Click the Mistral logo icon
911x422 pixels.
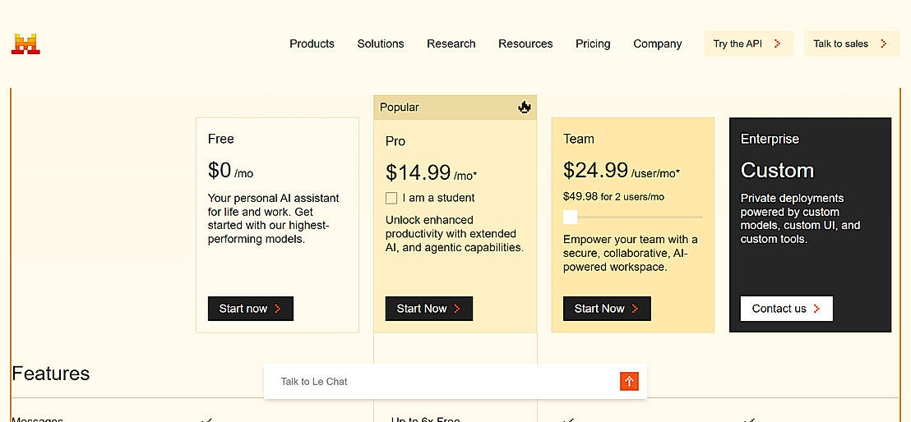point(25,44)
